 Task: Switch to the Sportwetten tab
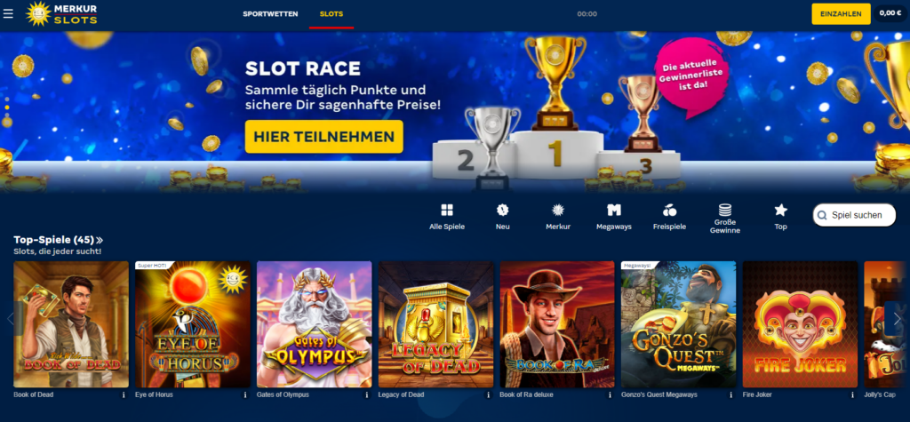coord(270,14)
